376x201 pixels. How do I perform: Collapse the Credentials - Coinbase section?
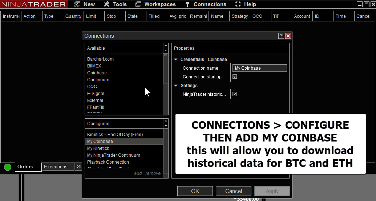pos(176,60)
